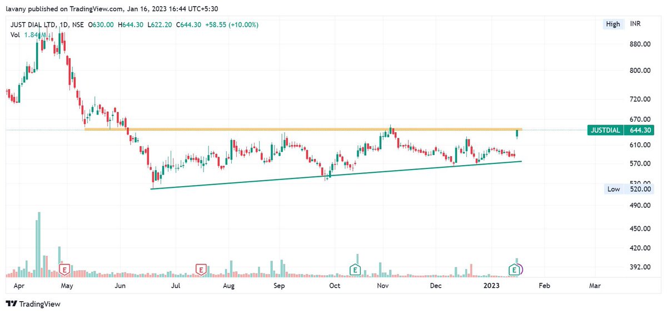The height and width of the screenshot is (314, 667).
Task: Click the Low price tag
Action: coord(614,189)
